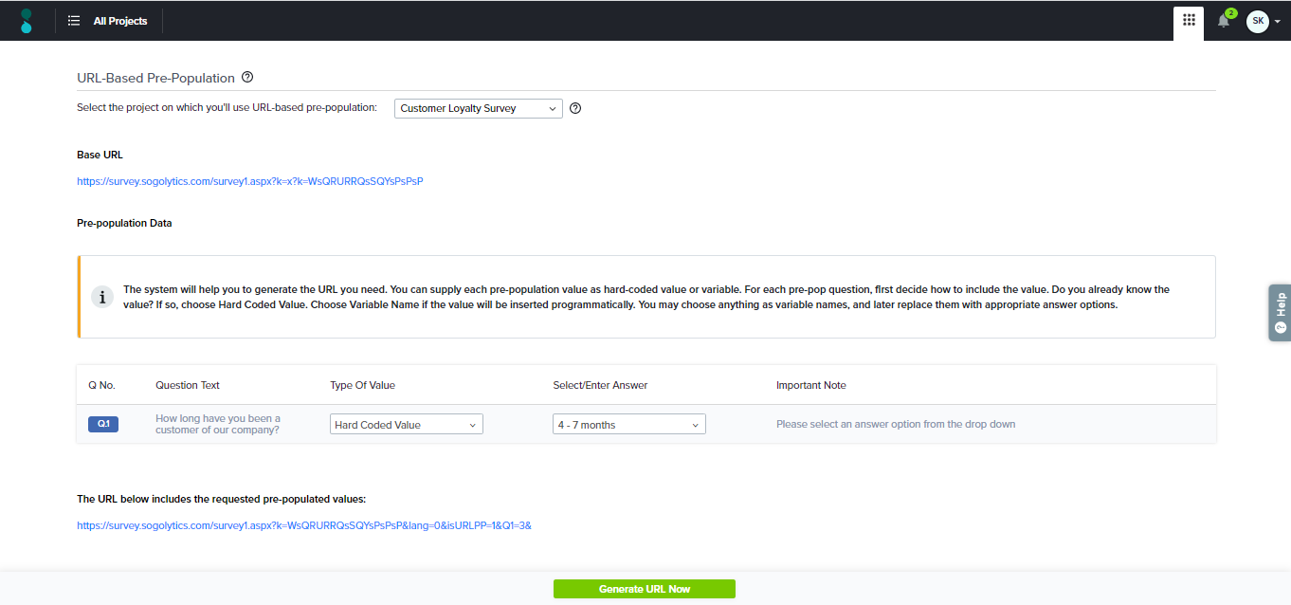Expand the 4 - 7 months answer dropdown
The width and height of the screenshot is (1291, 605).
[628, 425]
